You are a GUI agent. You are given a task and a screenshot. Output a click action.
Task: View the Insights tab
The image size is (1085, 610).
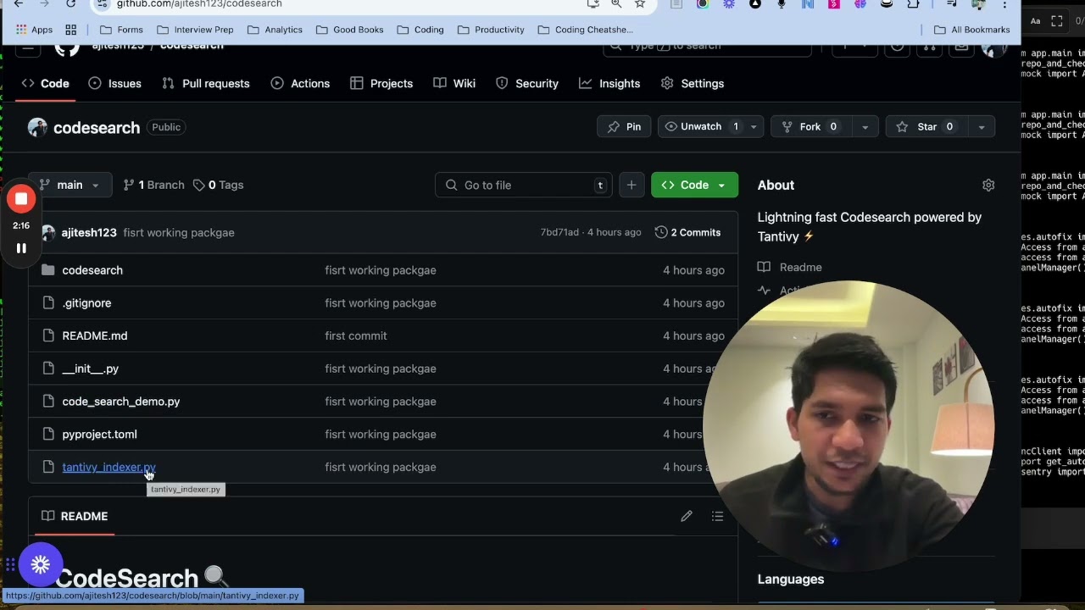pos(609,83)
